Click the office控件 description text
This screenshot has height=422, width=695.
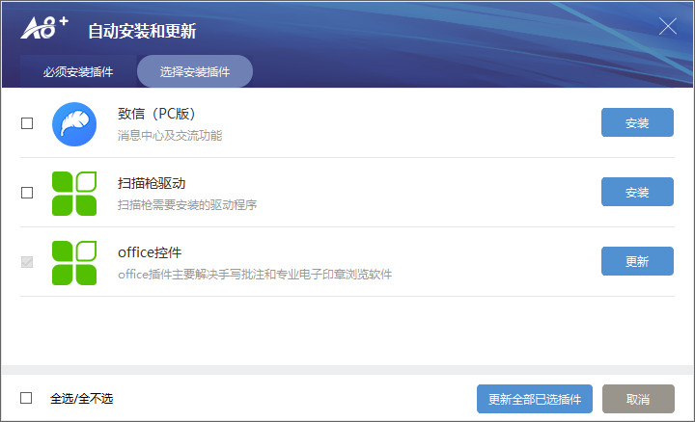click(x=255, y=275)
